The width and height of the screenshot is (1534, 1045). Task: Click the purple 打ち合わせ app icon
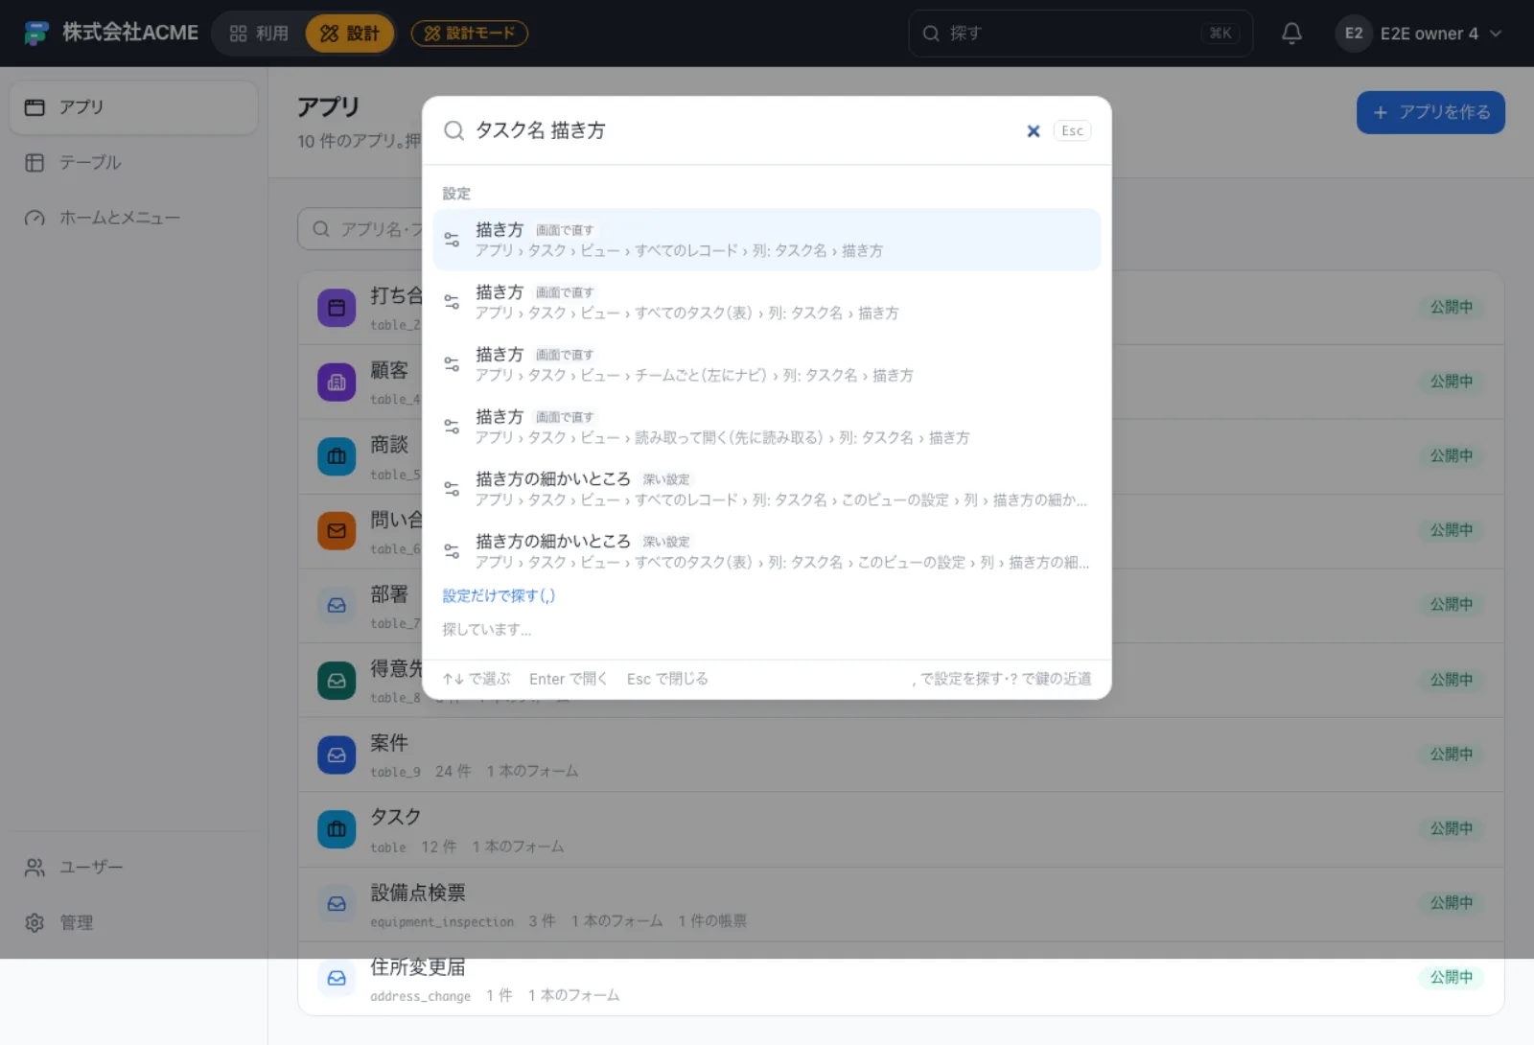[x=337, y=308]
